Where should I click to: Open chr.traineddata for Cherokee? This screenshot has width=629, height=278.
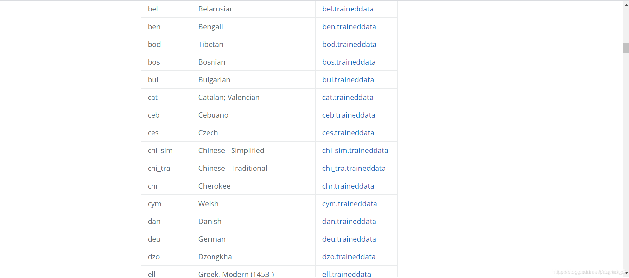point(348,186)
